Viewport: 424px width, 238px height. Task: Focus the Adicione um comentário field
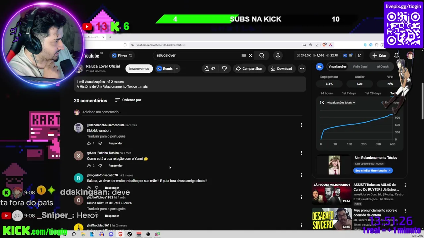[192, 112]
